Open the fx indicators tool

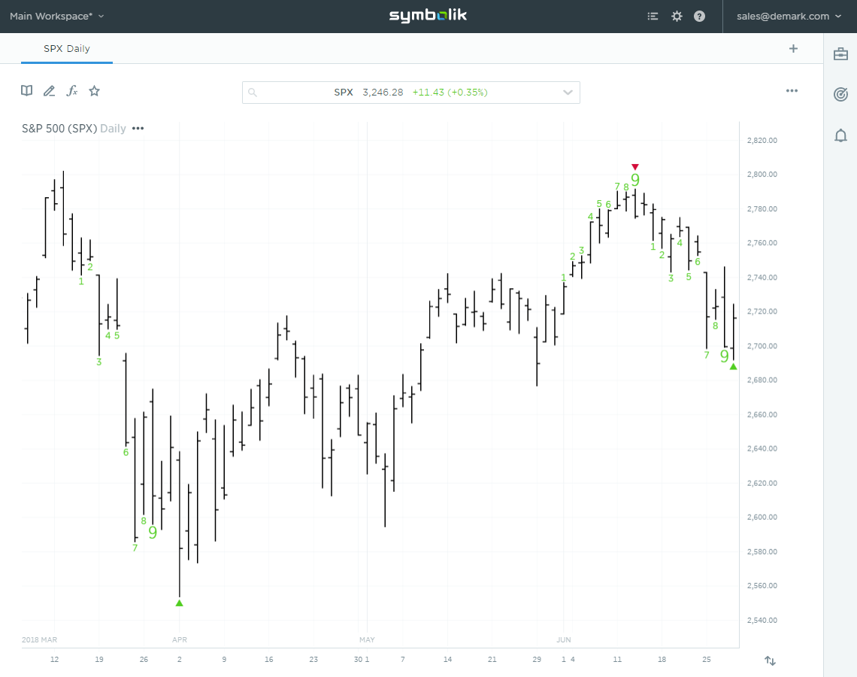(x=71, y=90)
